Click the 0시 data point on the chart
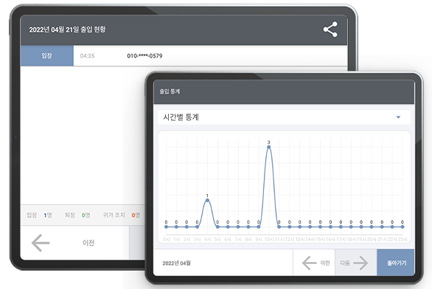432x289 pixels. pos(166,227)
